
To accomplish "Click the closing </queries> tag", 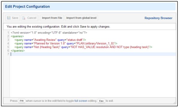I will [x=18, y=51].
